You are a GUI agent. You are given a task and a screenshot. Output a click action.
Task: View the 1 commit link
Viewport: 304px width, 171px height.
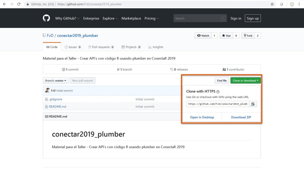[70, 69]
